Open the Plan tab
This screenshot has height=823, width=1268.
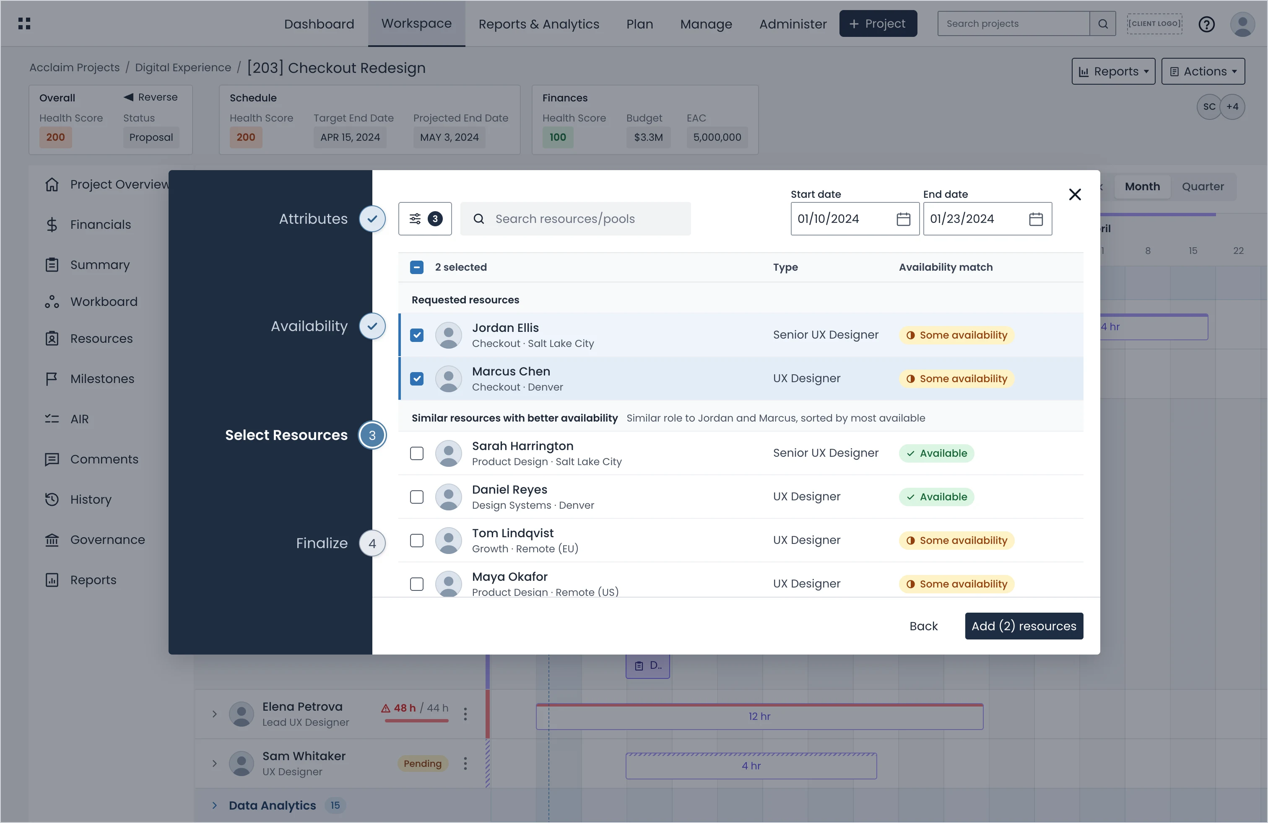click(x=639, y=24)
